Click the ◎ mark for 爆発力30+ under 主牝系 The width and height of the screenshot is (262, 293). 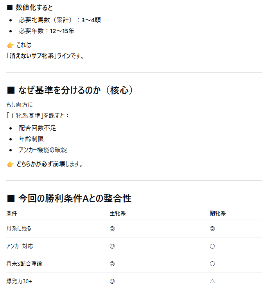112,281
